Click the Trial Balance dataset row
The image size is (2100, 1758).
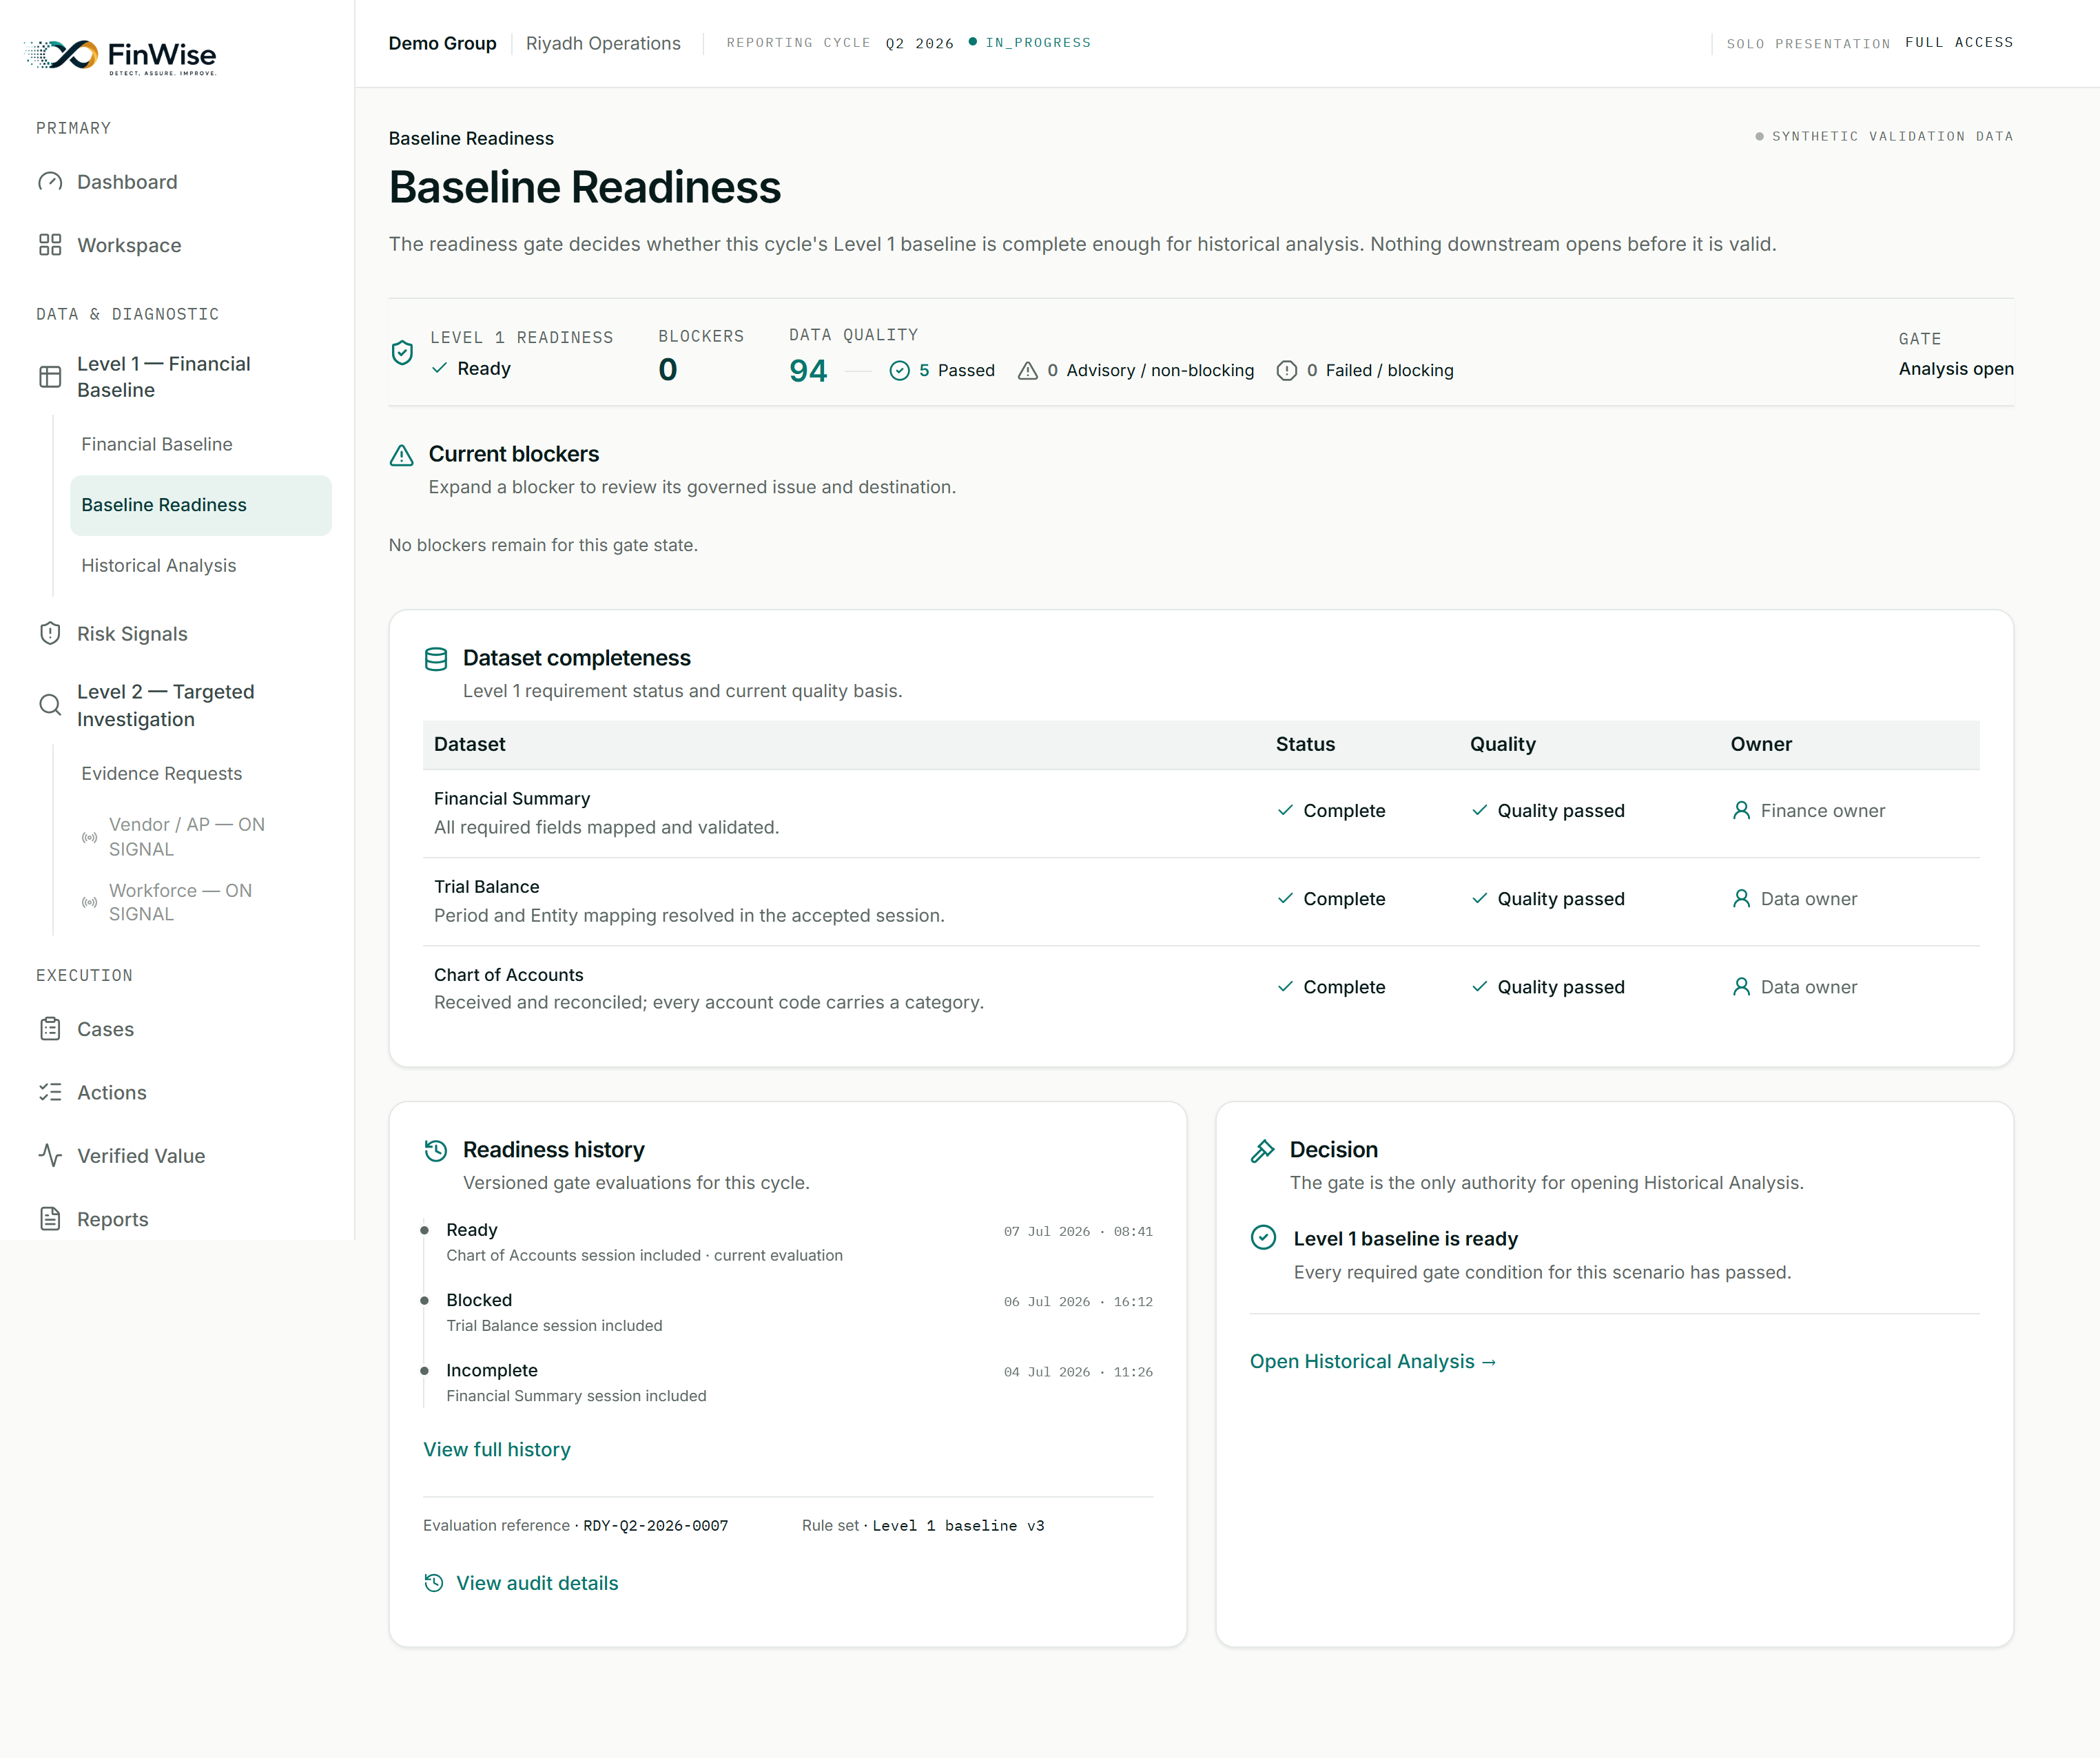(x=1201, y=901)
